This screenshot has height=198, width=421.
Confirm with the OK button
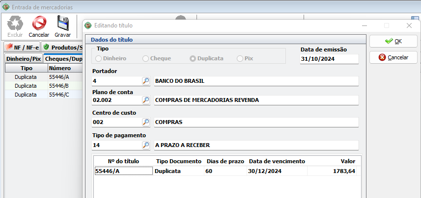393,41
